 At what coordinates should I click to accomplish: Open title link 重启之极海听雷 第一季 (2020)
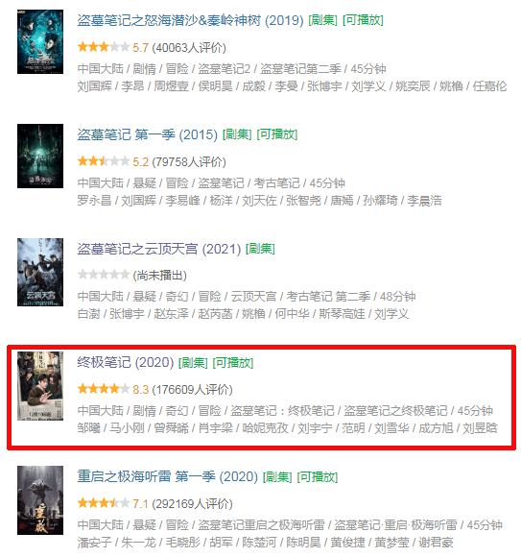pos(168,476)
